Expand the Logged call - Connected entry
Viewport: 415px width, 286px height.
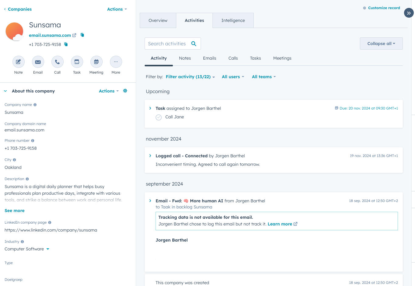[150, 155]
